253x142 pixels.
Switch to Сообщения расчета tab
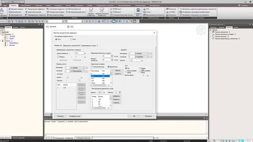tap(83, 138)
